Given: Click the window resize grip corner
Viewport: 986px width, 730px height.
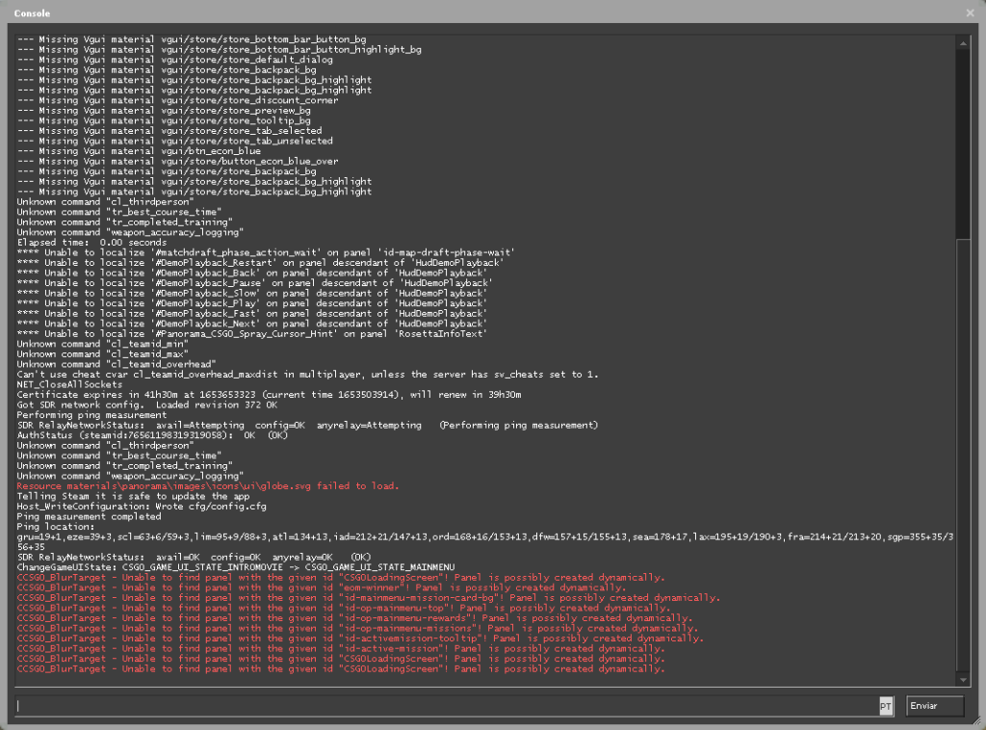Looking at the screenshot, I should click(977, 722).
